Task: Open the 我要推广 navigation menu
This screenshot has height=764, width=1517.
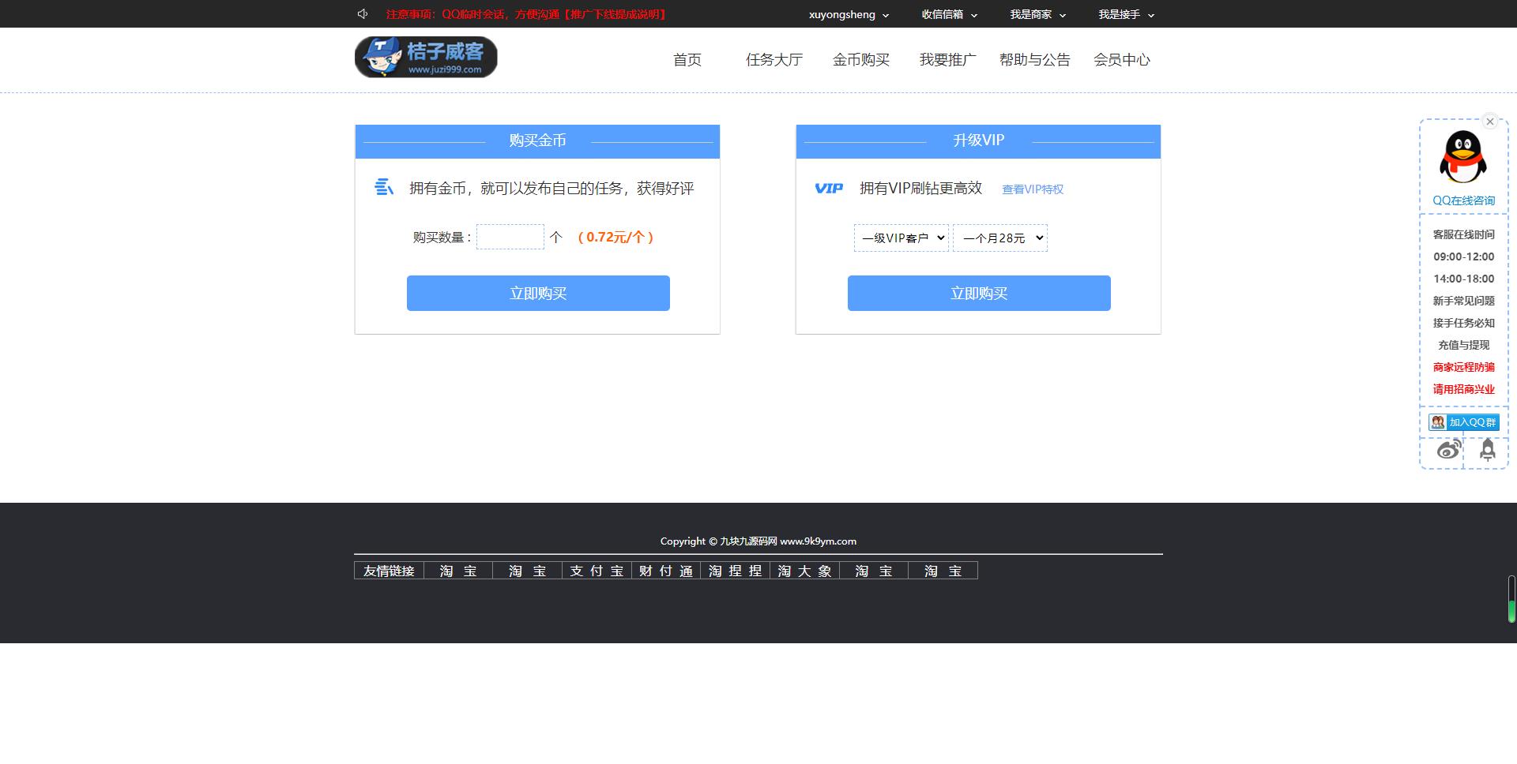Action: (947, 59)
